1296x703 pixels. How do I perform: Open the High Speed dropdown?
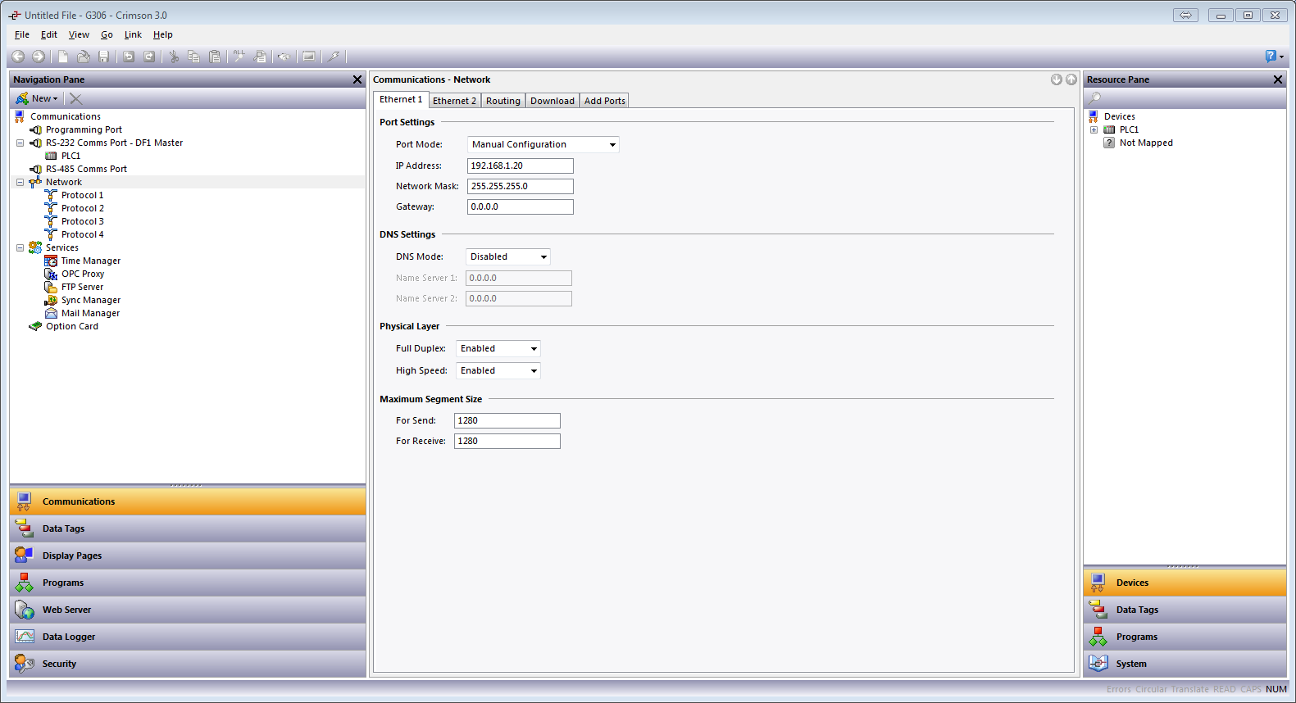tap(534, 371)
